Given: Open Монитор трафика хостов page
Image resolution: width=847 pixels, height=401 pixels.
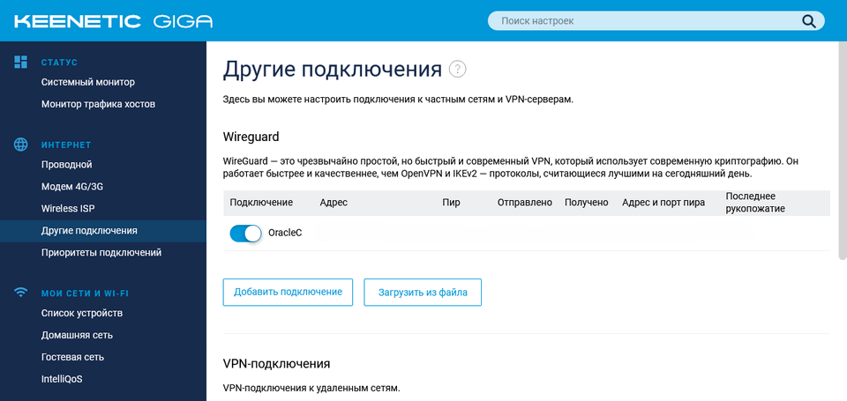Looking at the screenshot, I should pyautogui.click(x=98, y=104).
